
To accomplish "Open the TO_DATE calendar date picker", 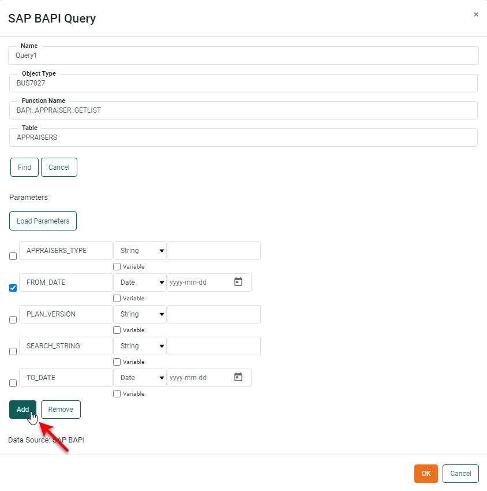I will [238, 378].
